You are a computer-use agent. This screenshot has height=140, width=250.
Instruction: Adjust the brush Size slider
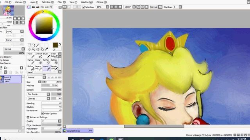51,82
